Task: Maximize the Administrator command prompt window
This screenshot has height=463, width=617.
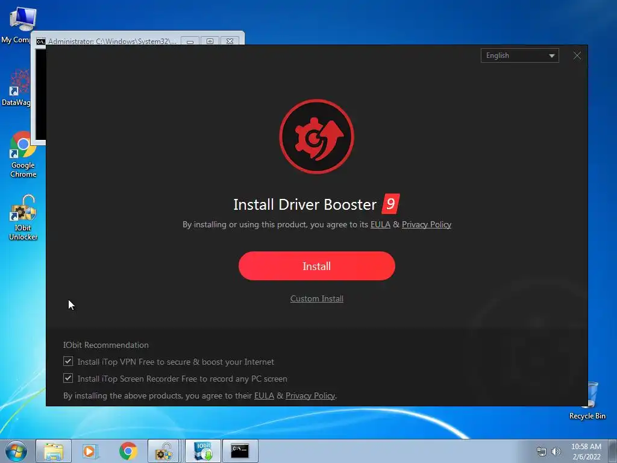Action: pyautogui.click(x=210, y=42)
